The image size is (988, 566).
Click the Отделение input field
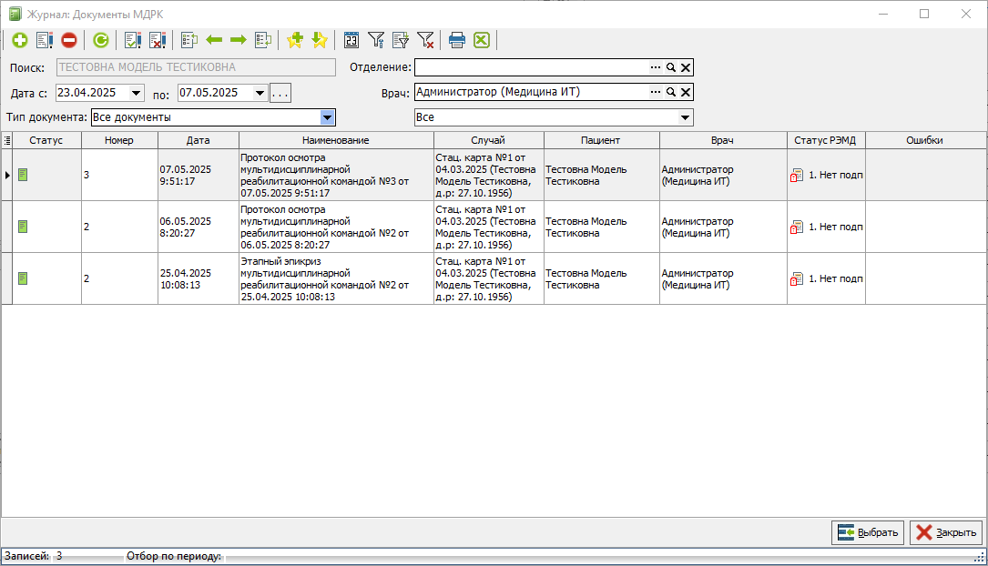point(532,67)
